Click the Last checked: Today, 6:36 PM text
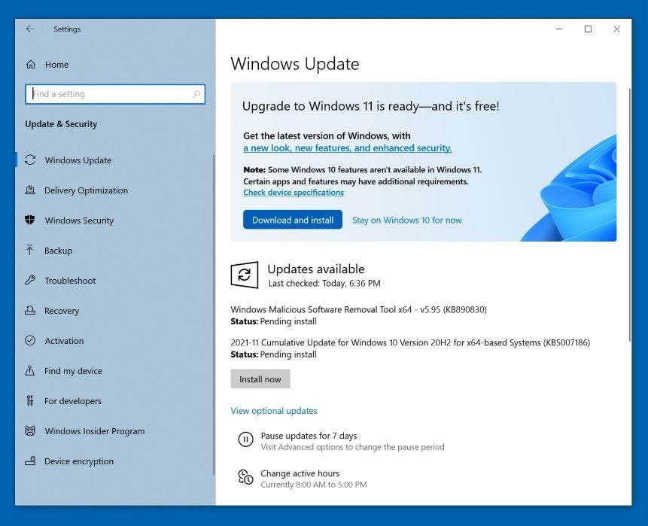Screen dimensions: 648x526 pos(324,284)
